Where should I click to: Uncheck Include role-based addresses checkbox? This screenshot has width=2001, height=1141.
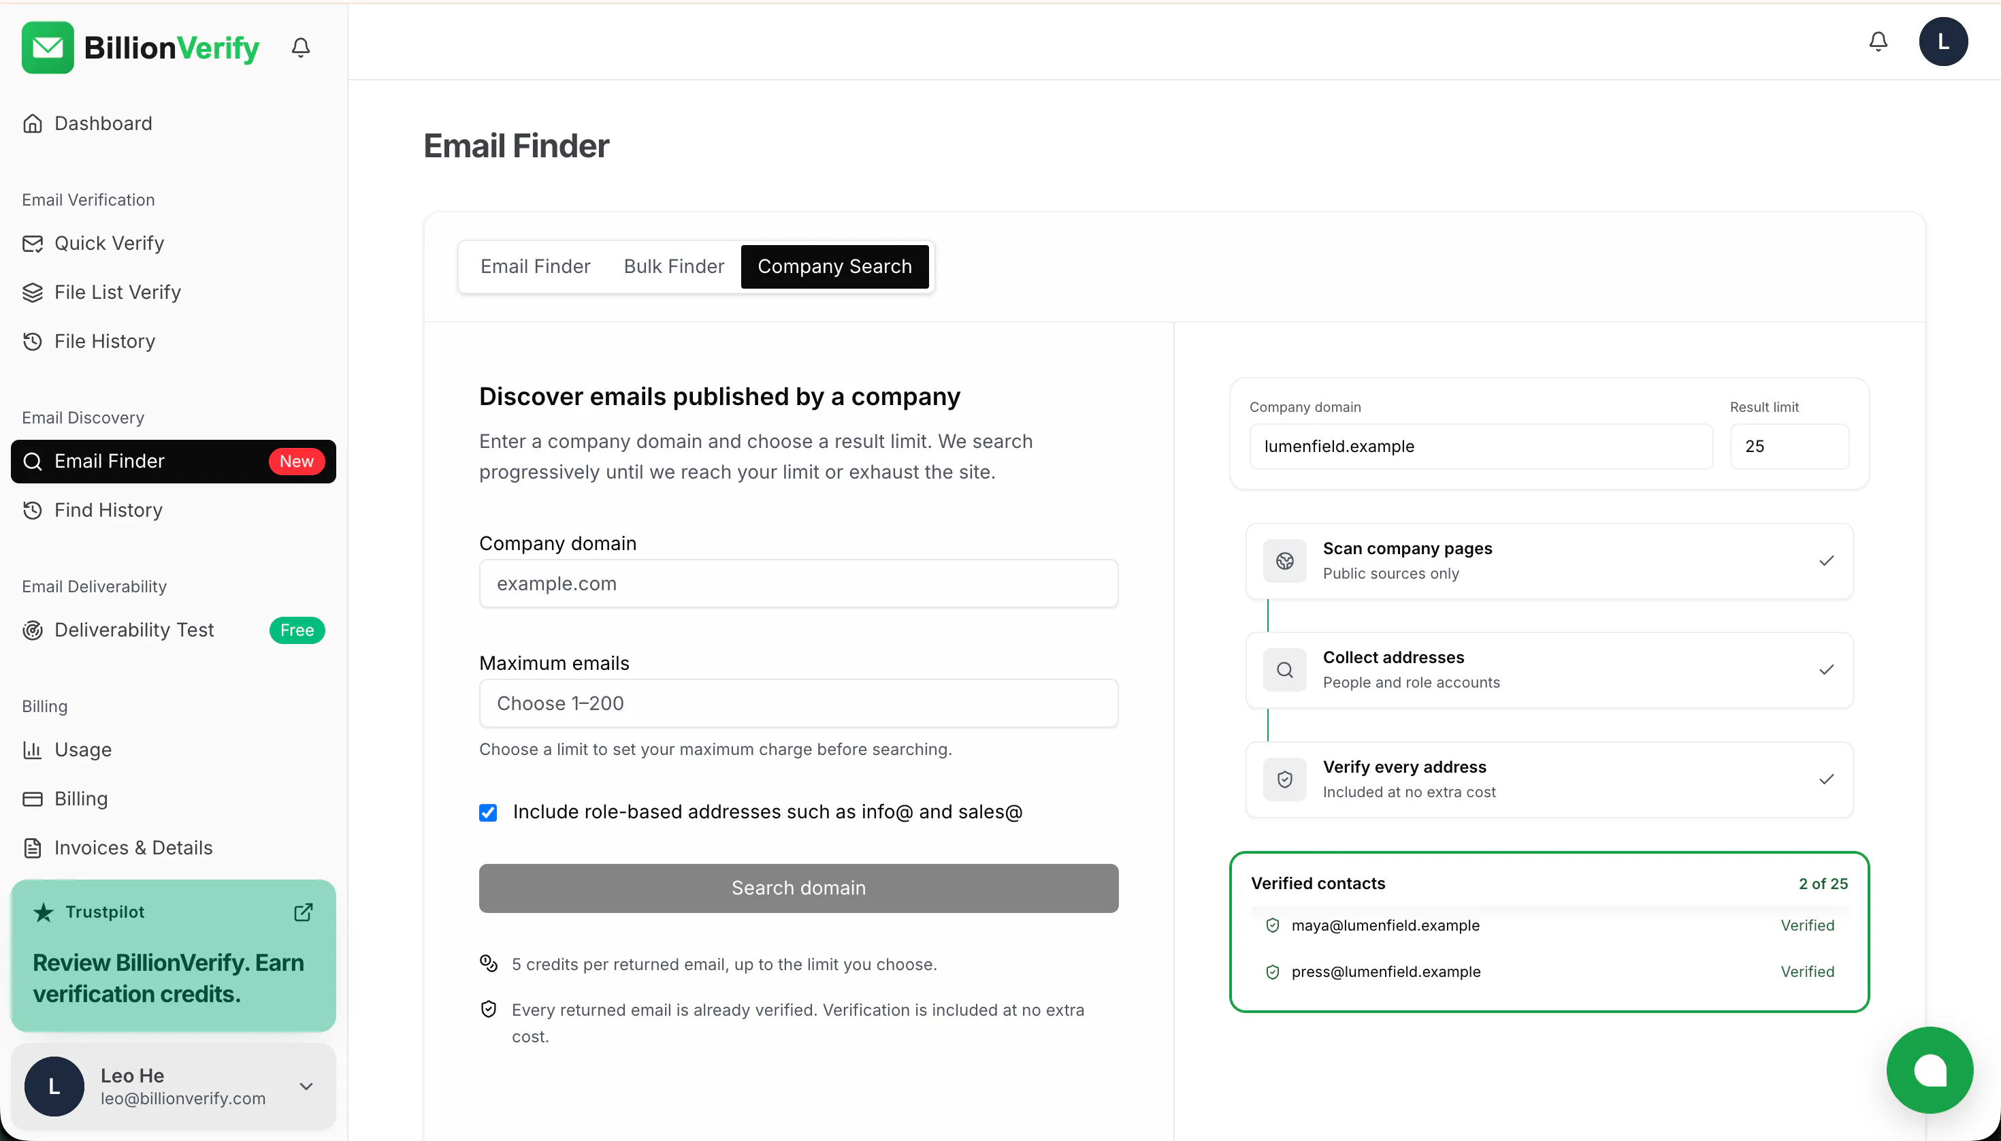[488, 813]
